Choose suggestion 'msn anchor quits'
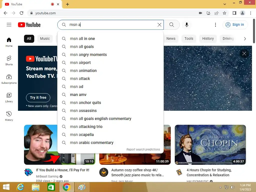Image resolution: width=256 pixels, height=192 pixels. click(110, 103)
